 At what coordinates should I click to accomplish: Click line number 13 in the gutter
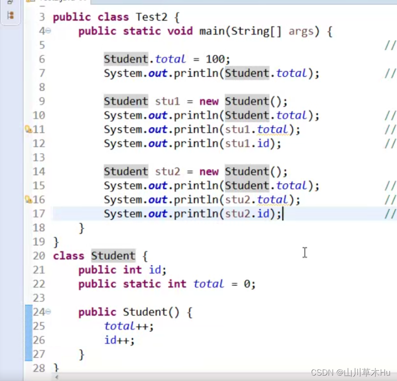pyautogui.click(x=39, y=158)
